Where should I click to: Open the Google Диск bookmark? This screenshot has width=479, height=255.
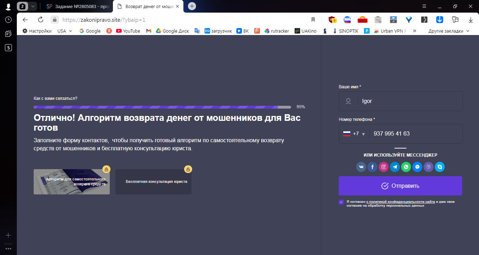(x=172, y=31)
